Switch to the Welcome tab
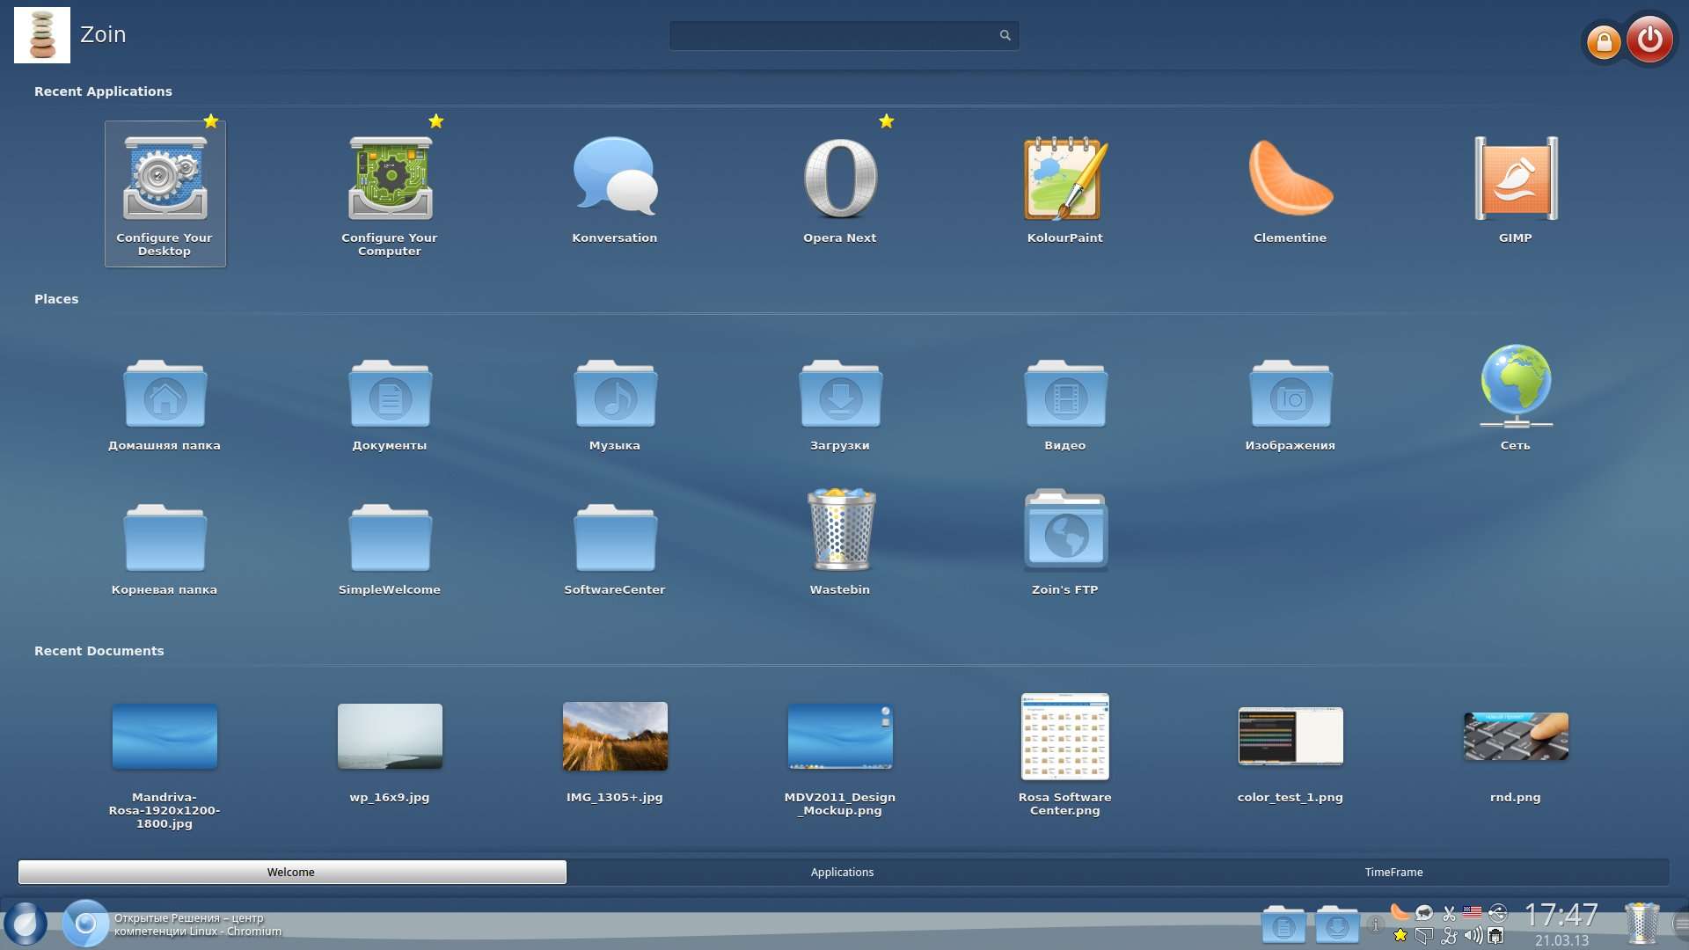This screenshot has width=1689, height=950. (292, 872)
